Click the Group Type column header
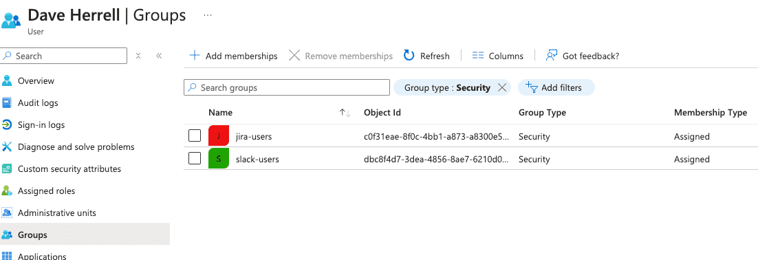758x260 pixels. coord(543,113)
